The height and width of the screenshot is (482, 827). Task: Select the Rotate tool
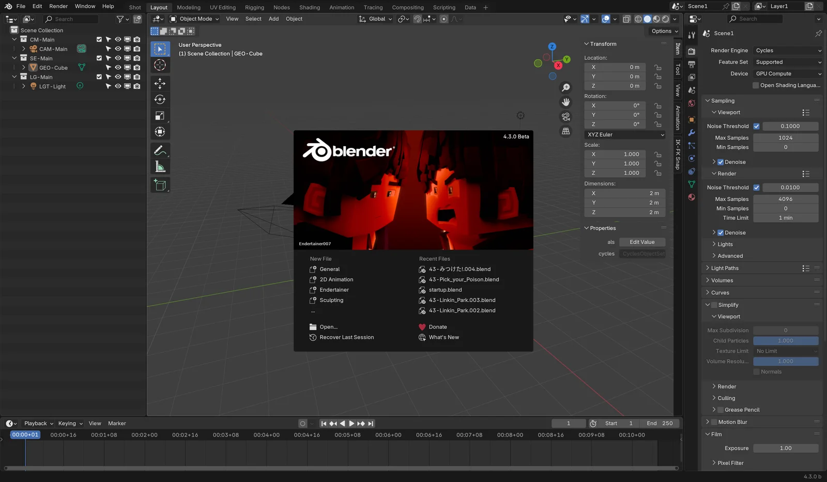(x=160, y=99)
